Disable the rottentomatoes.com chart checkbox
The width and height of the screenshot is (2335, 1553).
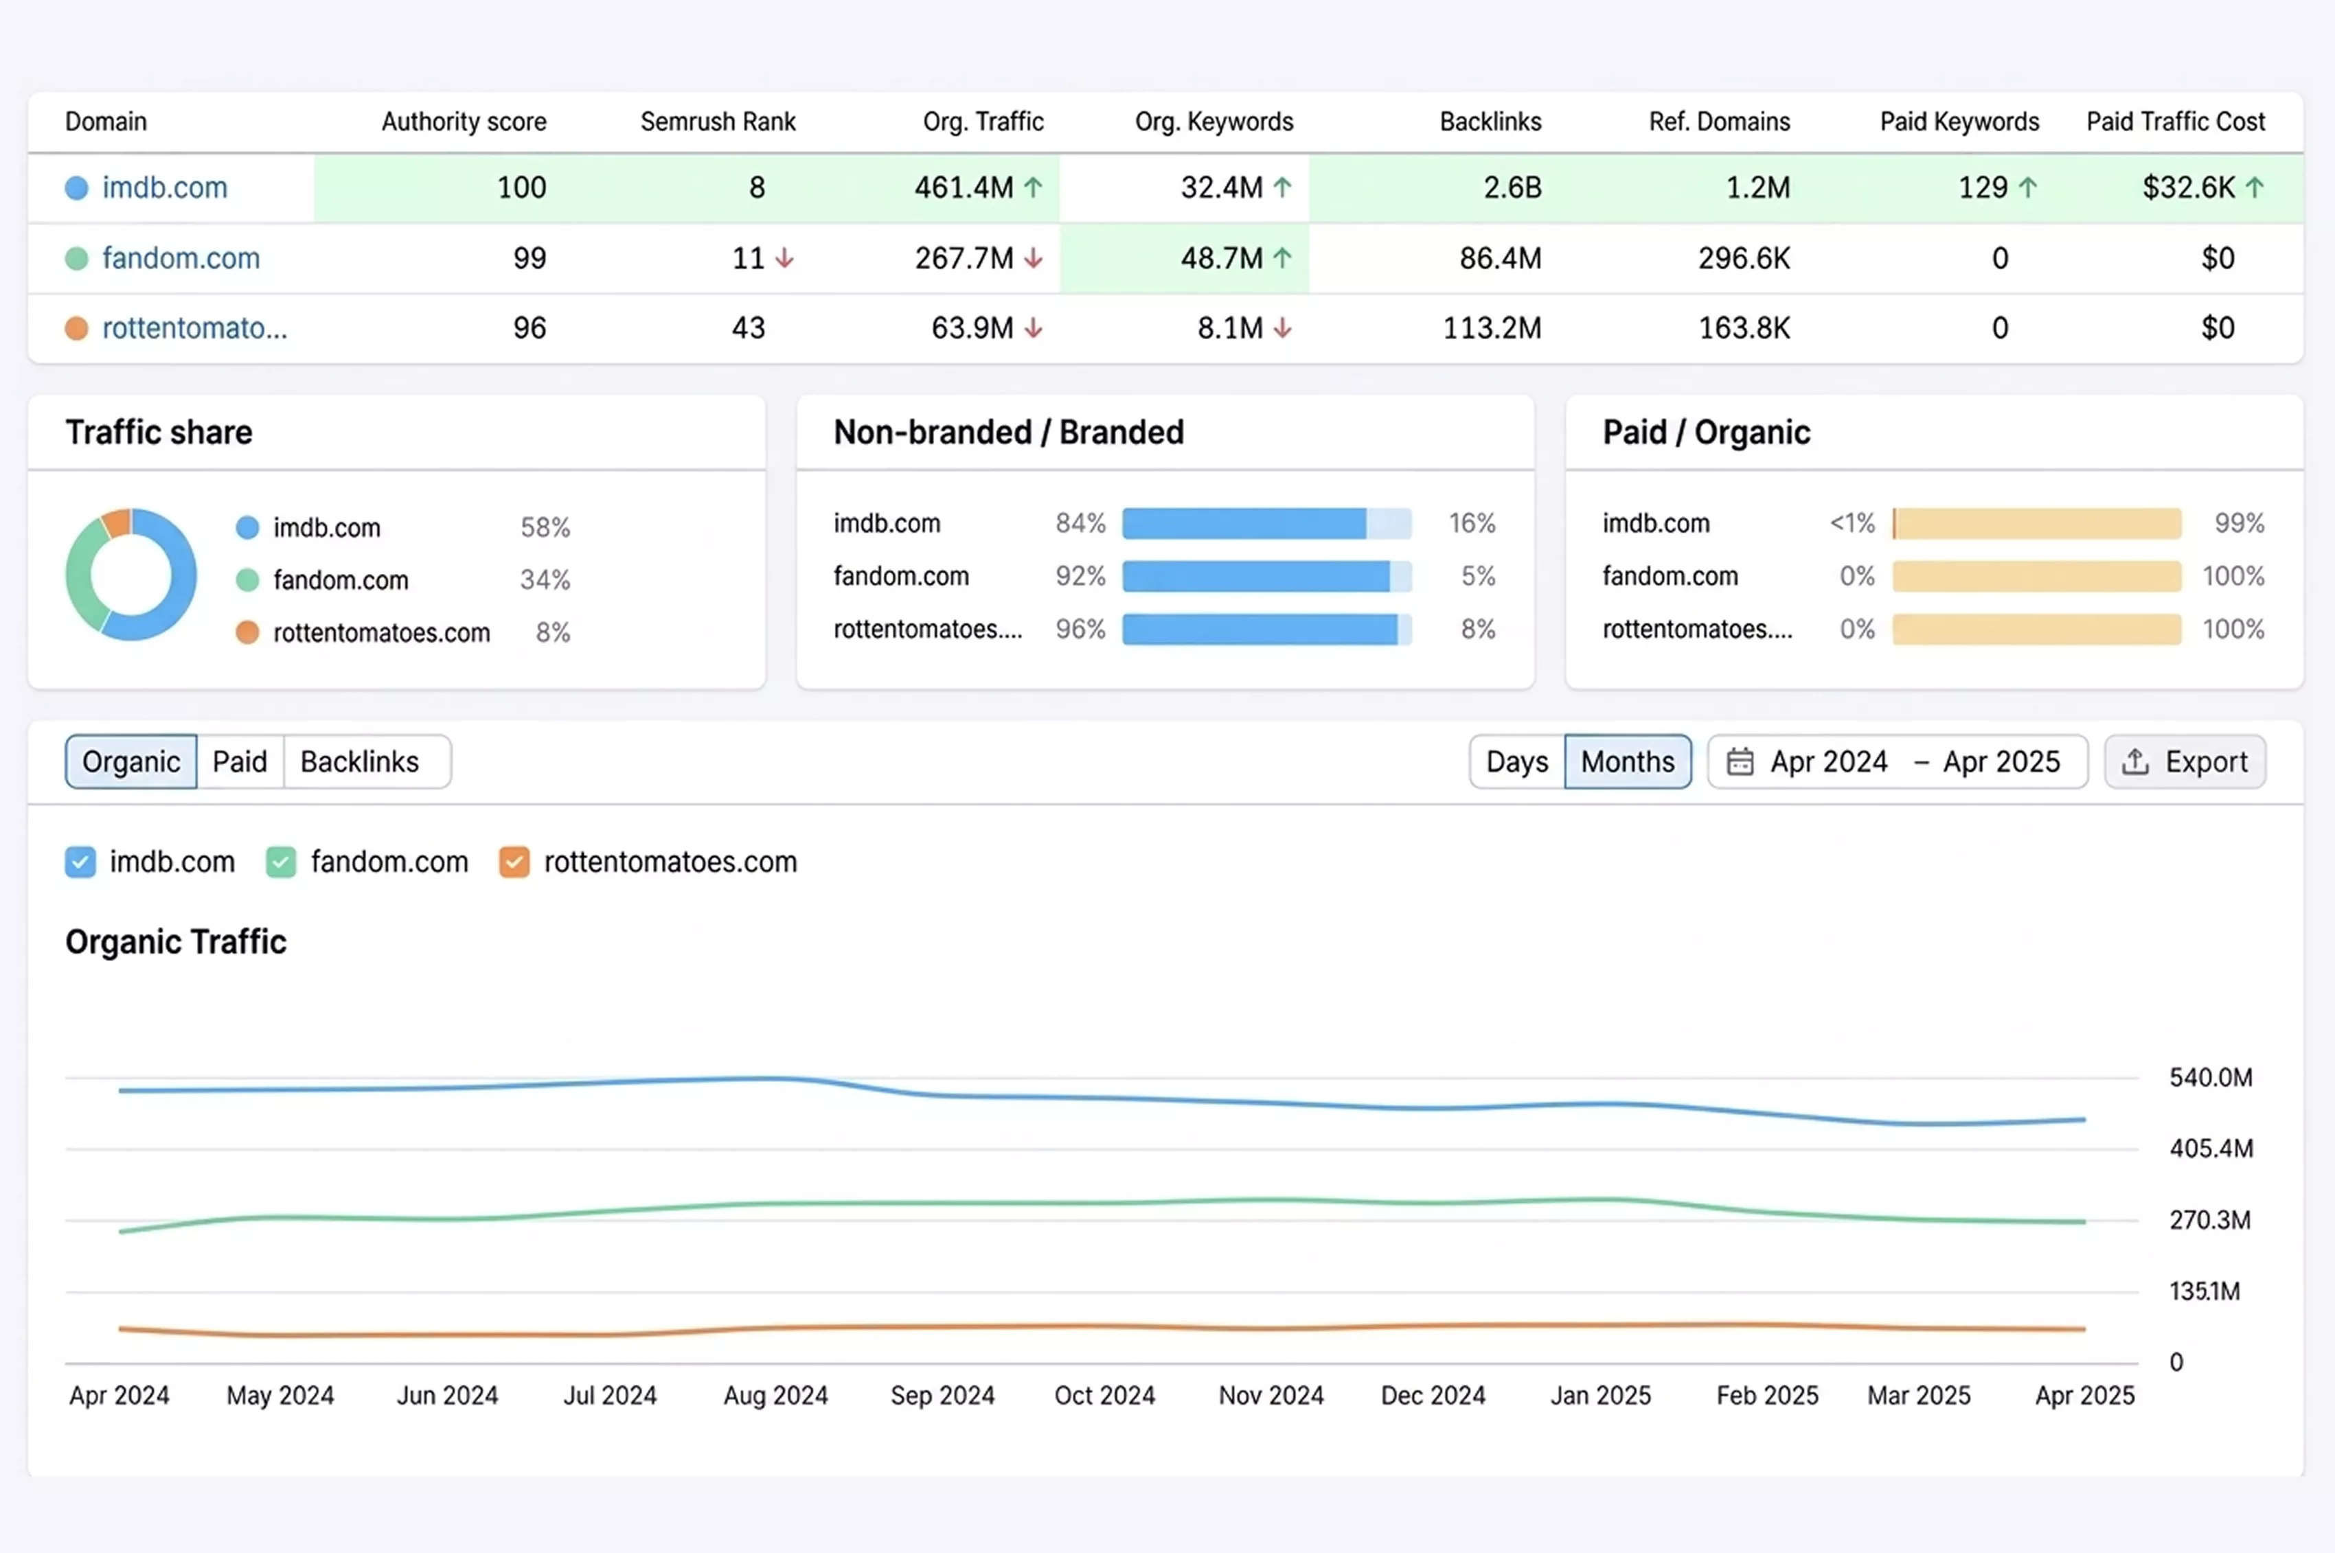pos(514,862)
